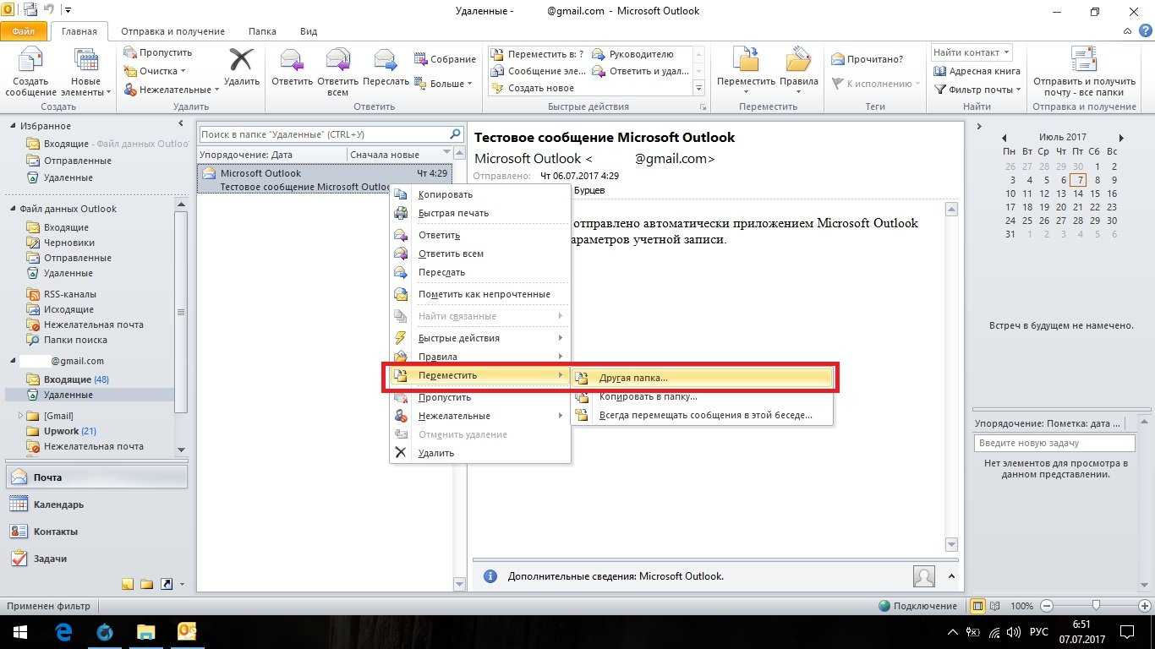
Task: Click zoom out minus button in status bar
Action: coord(1047,605)
